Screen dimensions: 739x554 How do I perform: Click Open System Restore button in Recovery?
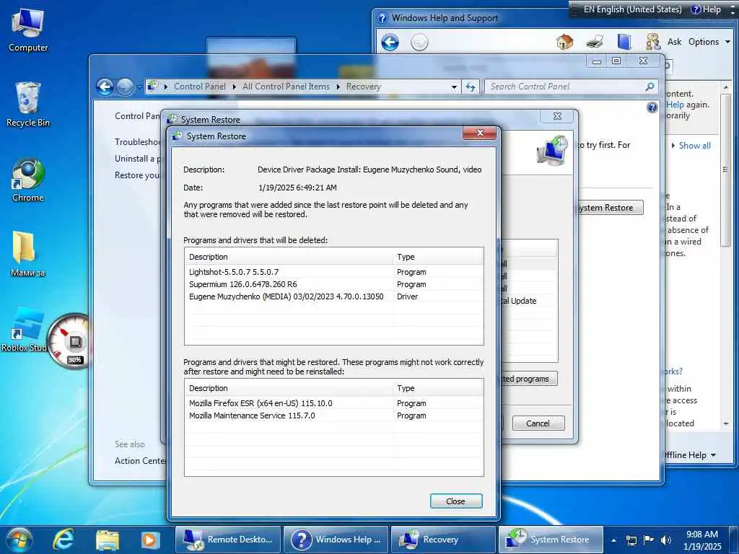[x=609, y=208]
